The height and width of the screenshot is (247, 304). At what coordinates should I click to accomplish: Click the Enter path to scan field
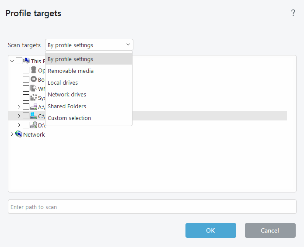pos(152,207)
